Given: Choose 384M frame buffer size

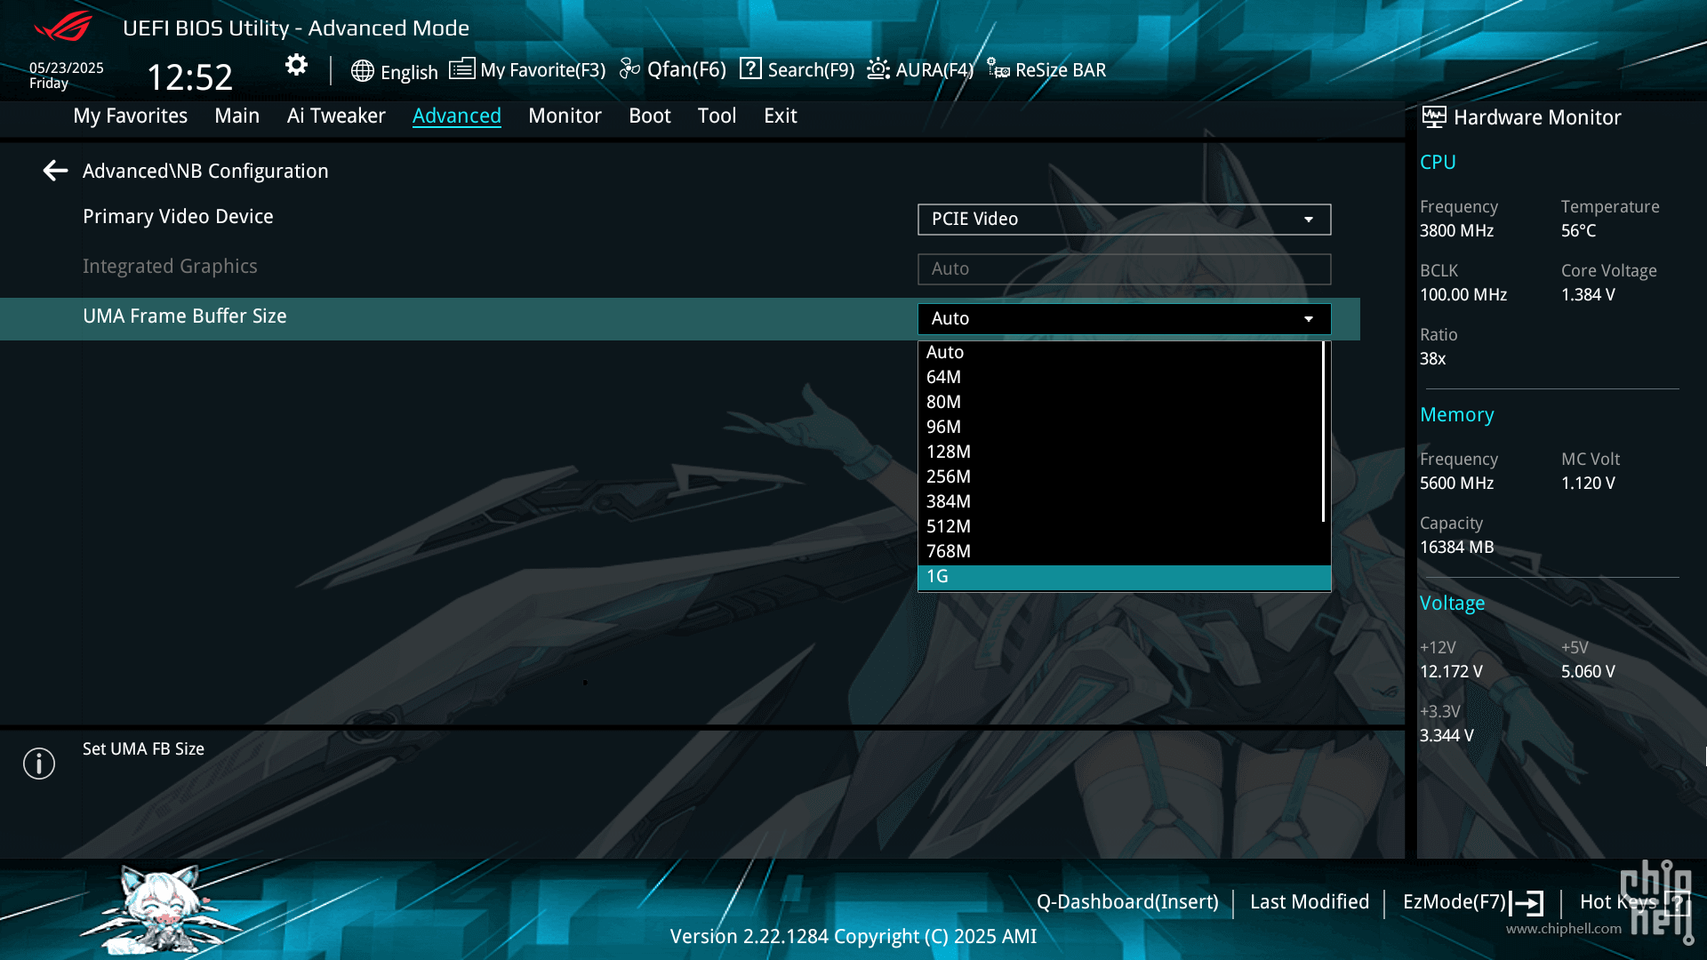Looking at the screenshot, I should 1120,501.
